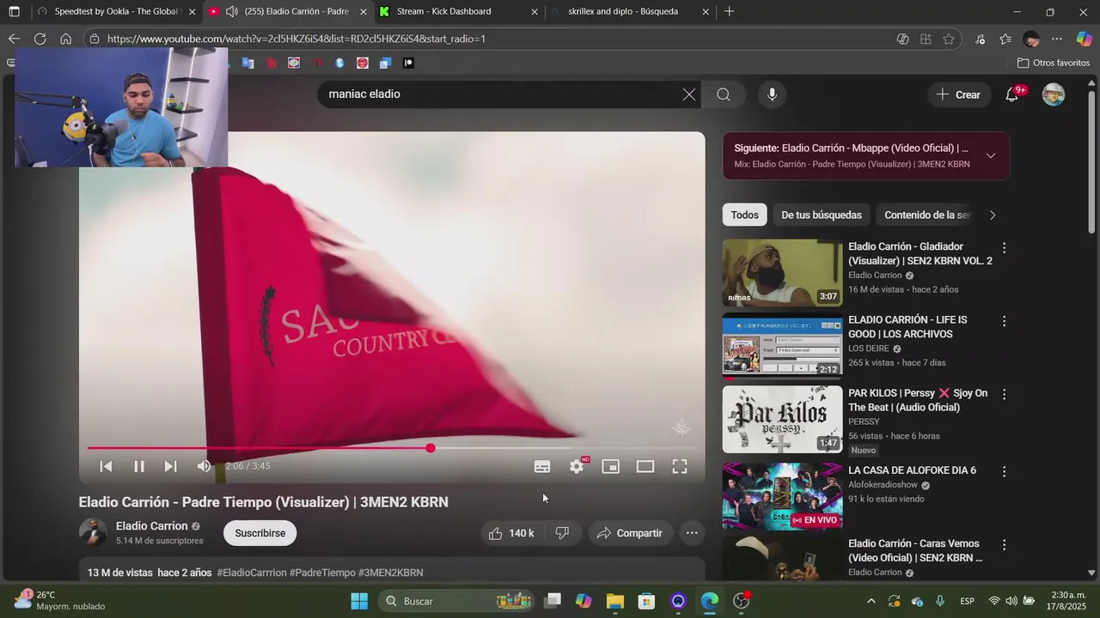1100x618 pixels.
Task: Open options for the Caras Vemos video
Action: click(x=1004, y=545)
